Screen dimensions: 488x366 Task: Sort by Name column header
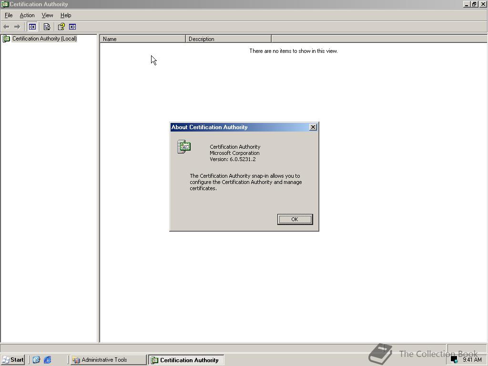point(142,39)
